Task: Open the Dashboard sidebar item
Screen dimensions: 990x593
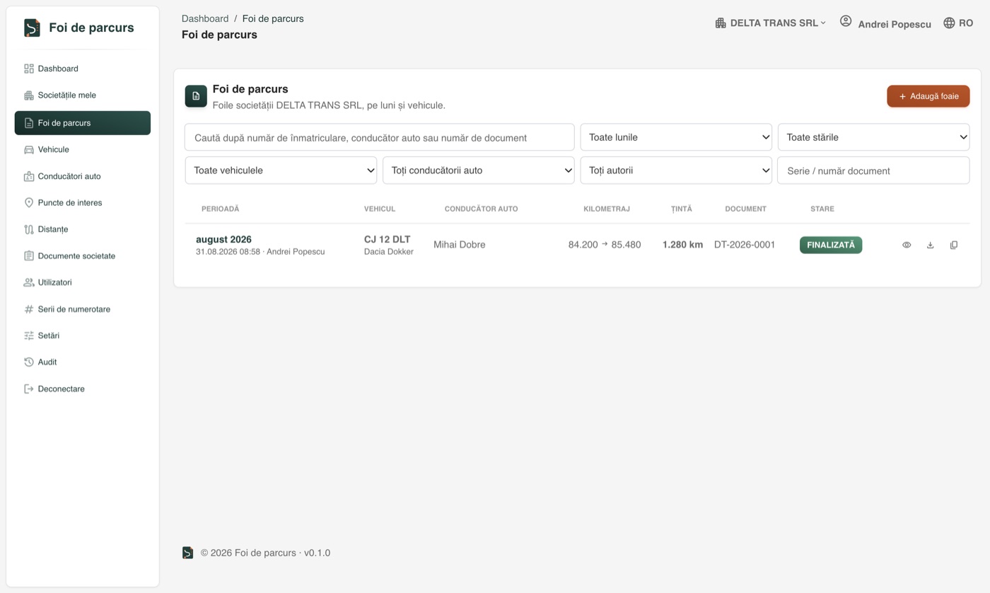Action: (83, 69)
